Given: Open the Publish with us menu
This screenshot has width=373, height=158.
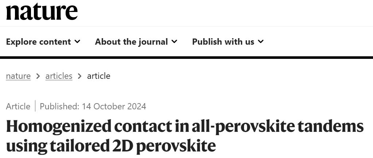Looking at the screenshot, I should tap(223, 42).
